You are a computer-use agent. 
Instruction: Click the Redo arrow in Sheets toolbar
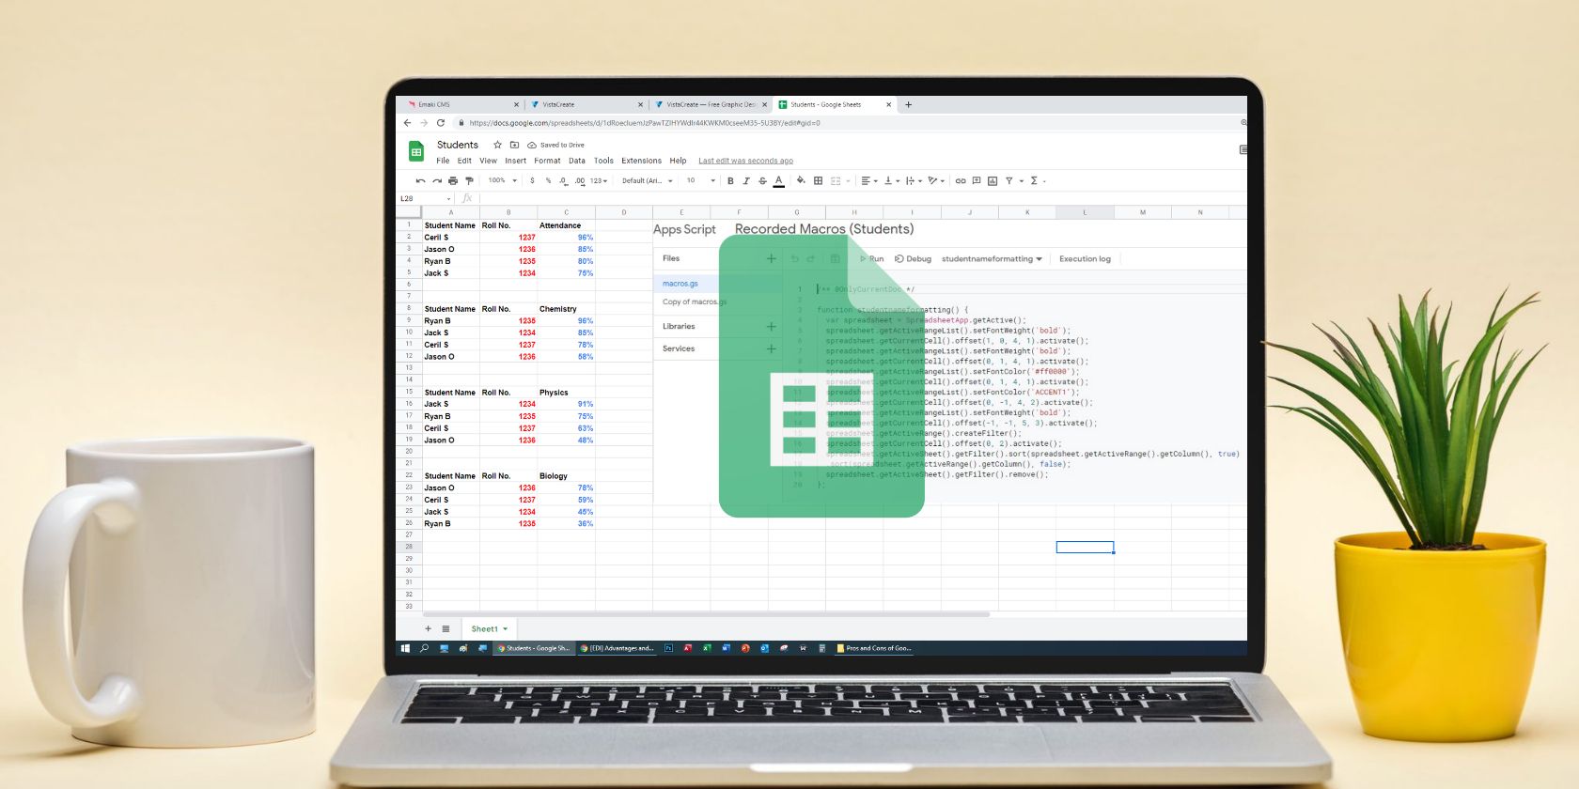(437, 180)
